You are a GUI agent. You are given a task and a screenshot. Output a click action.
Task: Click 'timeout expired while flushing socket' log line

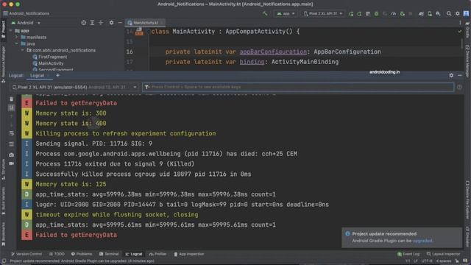coord(117,215)
